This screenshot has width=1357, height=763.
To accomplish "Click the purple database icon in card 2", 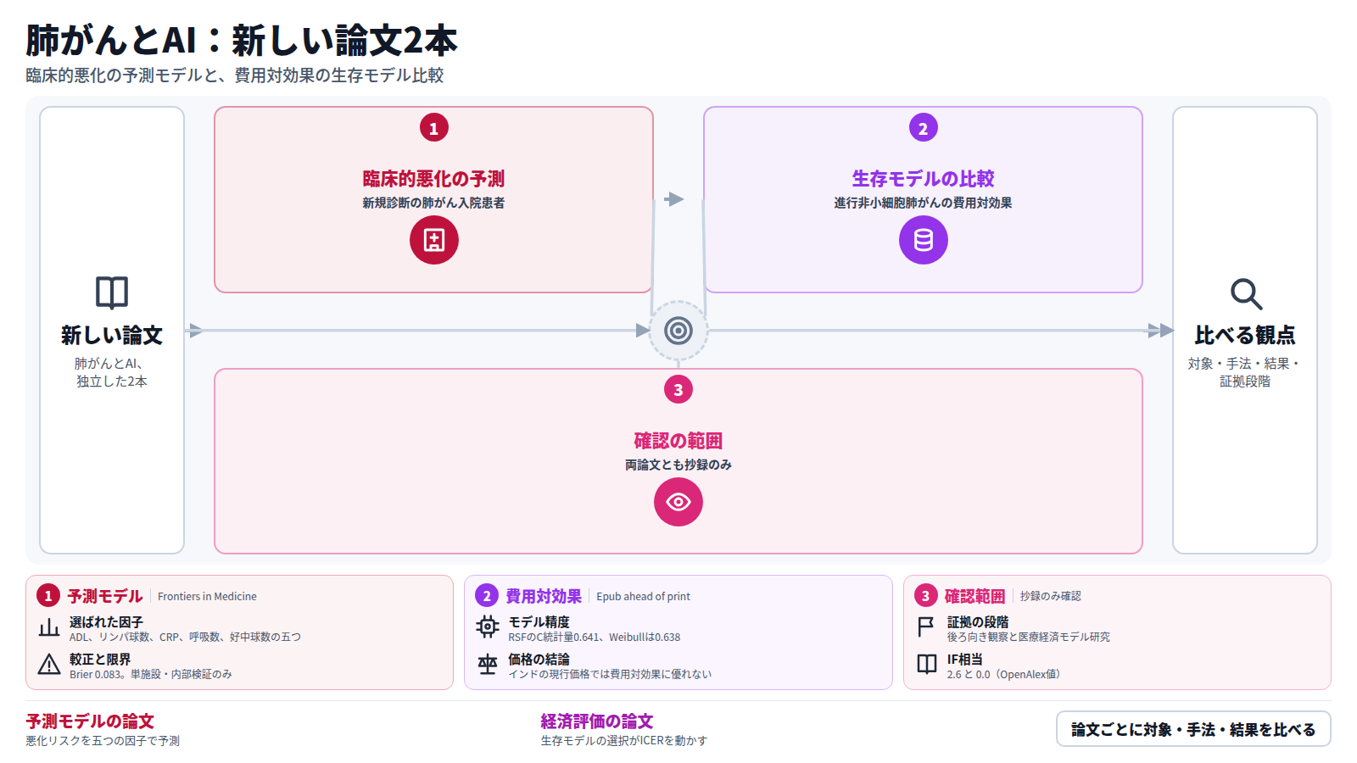I will click(x=924, y=240).
